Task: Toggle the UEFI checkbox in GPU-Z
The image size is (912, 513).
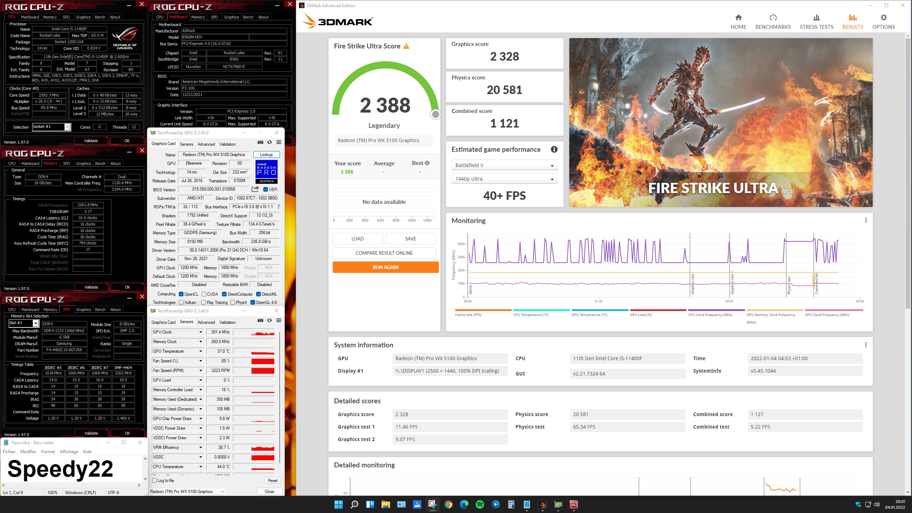Action: click(265, 189)
